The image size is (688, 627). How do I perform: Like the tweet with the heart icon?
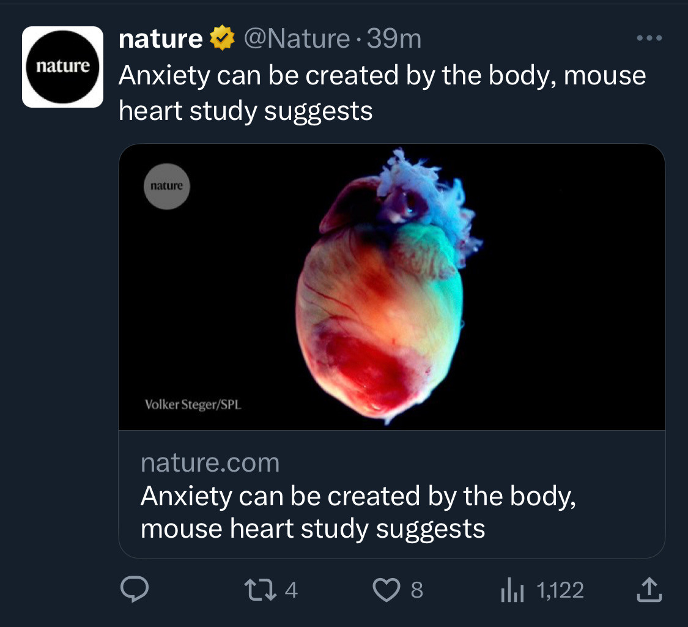(386, 590)
